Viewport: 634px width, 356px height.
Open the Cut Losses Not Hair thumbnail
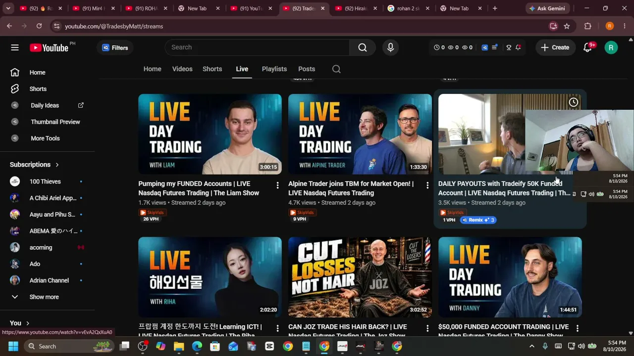pos(360,277)
